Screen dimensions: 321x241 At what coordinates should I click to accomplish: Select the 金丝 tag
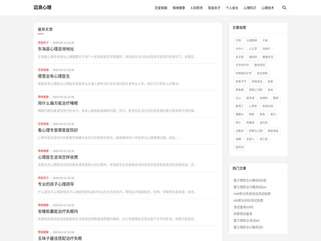pos(270,90)
